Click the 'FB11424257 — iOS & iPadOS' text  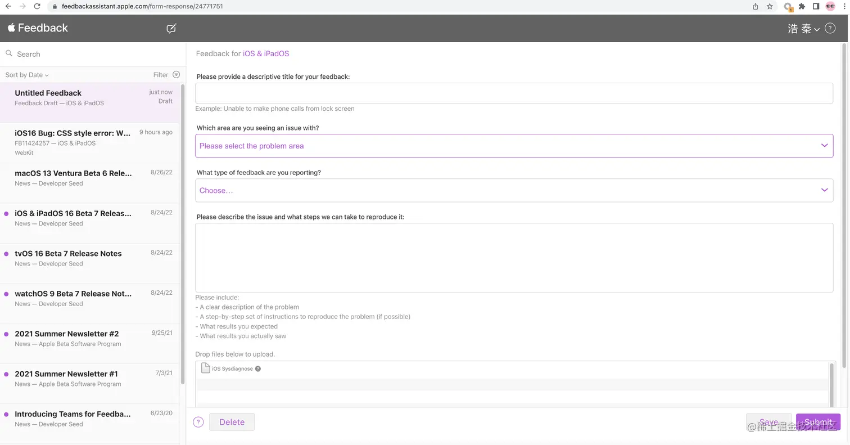(55, 143)
